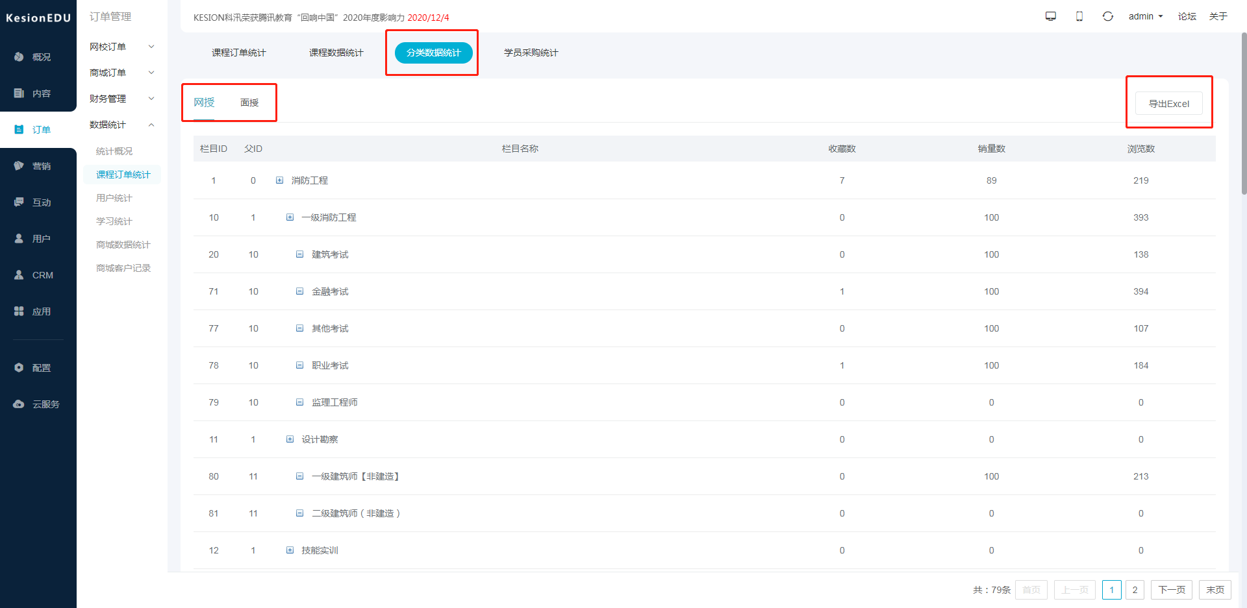Click the 导出Excel button
The width and height of the screenshot is (1247, 608).
(1169, 104)
